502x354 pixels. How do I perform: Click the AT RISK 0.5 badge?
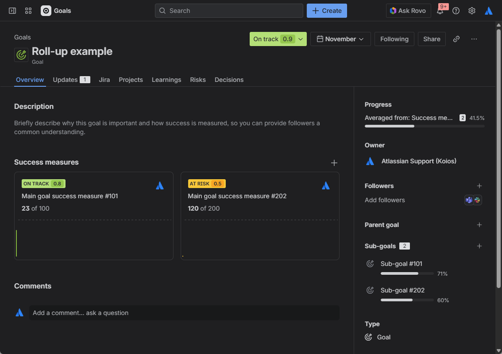[207, 184]
